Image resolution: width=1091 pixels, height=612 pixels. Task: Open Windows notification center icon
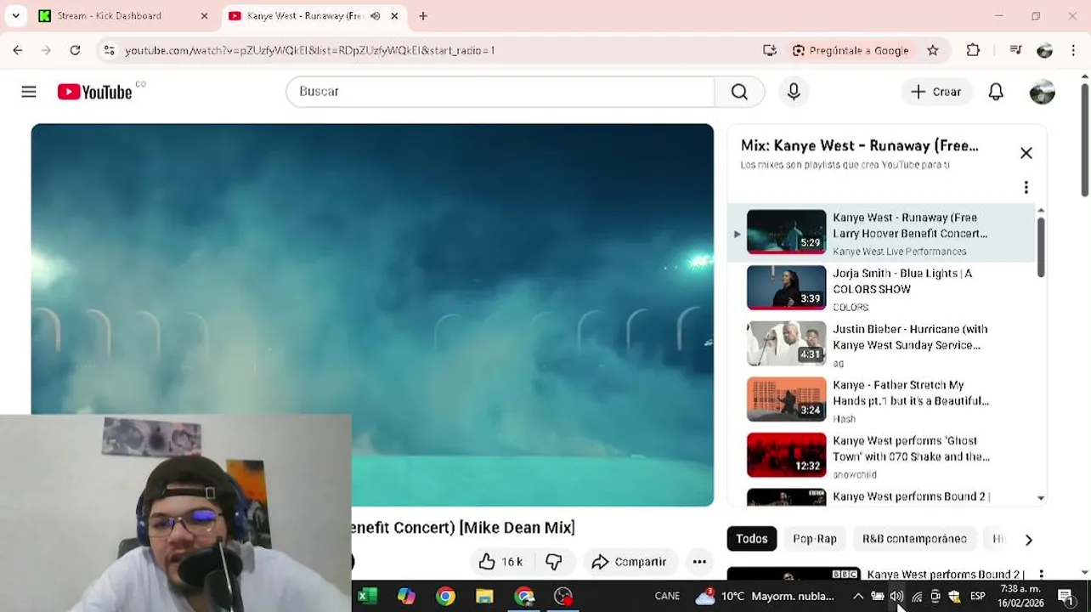coord(1066,596)
